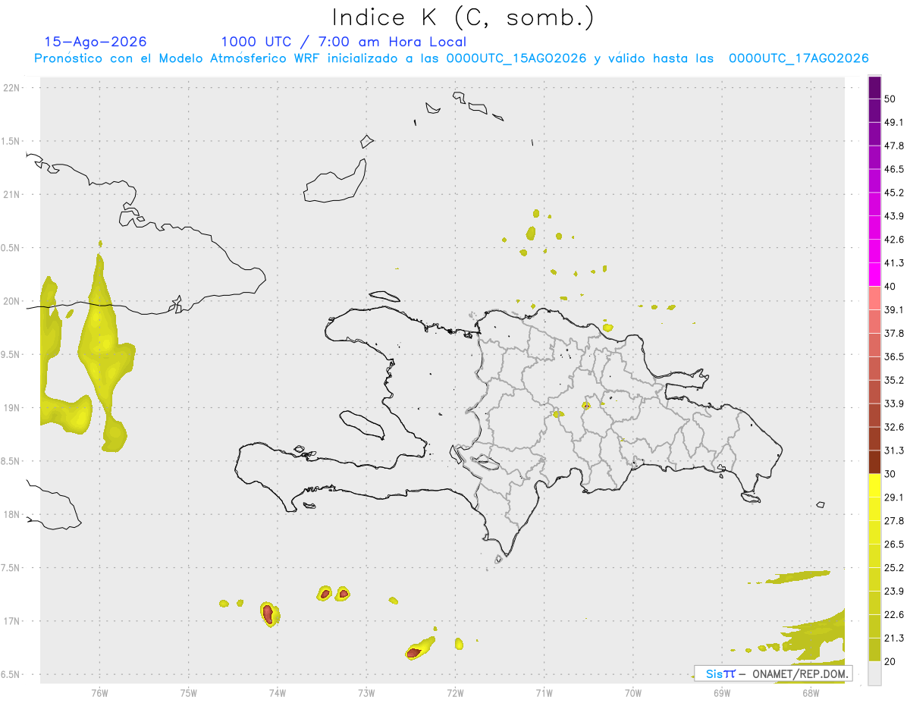Click the '27.8' color scale label
This screenshot has width=910, height=703.
(x=894, y=521)
